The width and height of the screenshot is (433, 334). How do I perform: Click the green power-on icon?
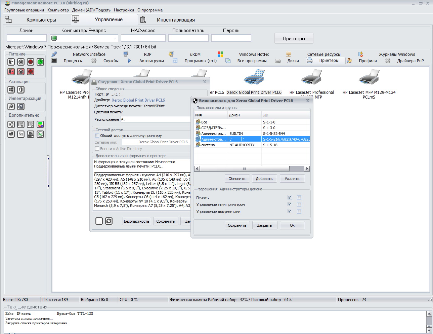click(40, 62)
